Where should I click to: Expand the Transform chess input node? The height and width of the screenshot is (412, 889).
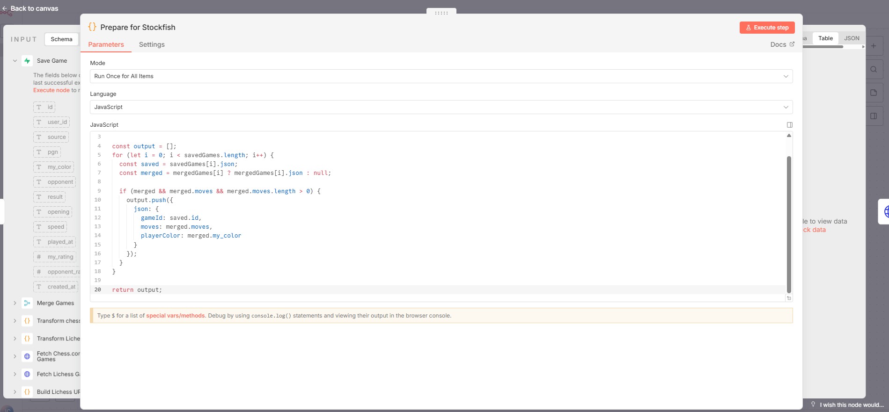point(15,321)
